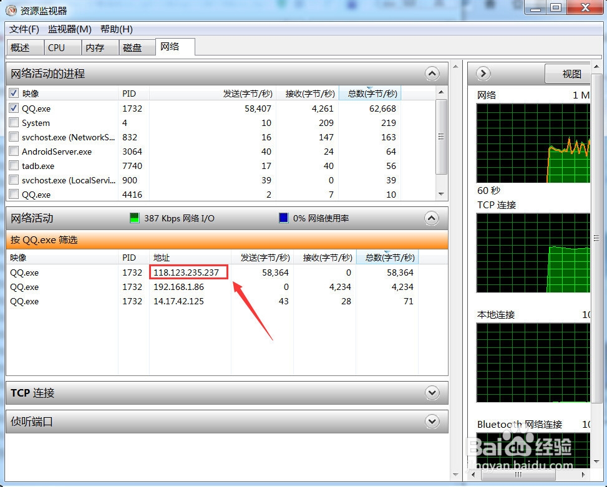The image size is (607, 487).
Task: Click the 网络 throughput graph
Action: coord(533,143)
